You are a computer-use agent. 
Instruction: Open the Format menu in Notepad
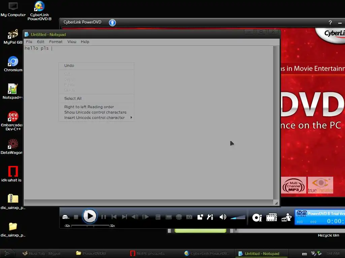pos(56,42)
